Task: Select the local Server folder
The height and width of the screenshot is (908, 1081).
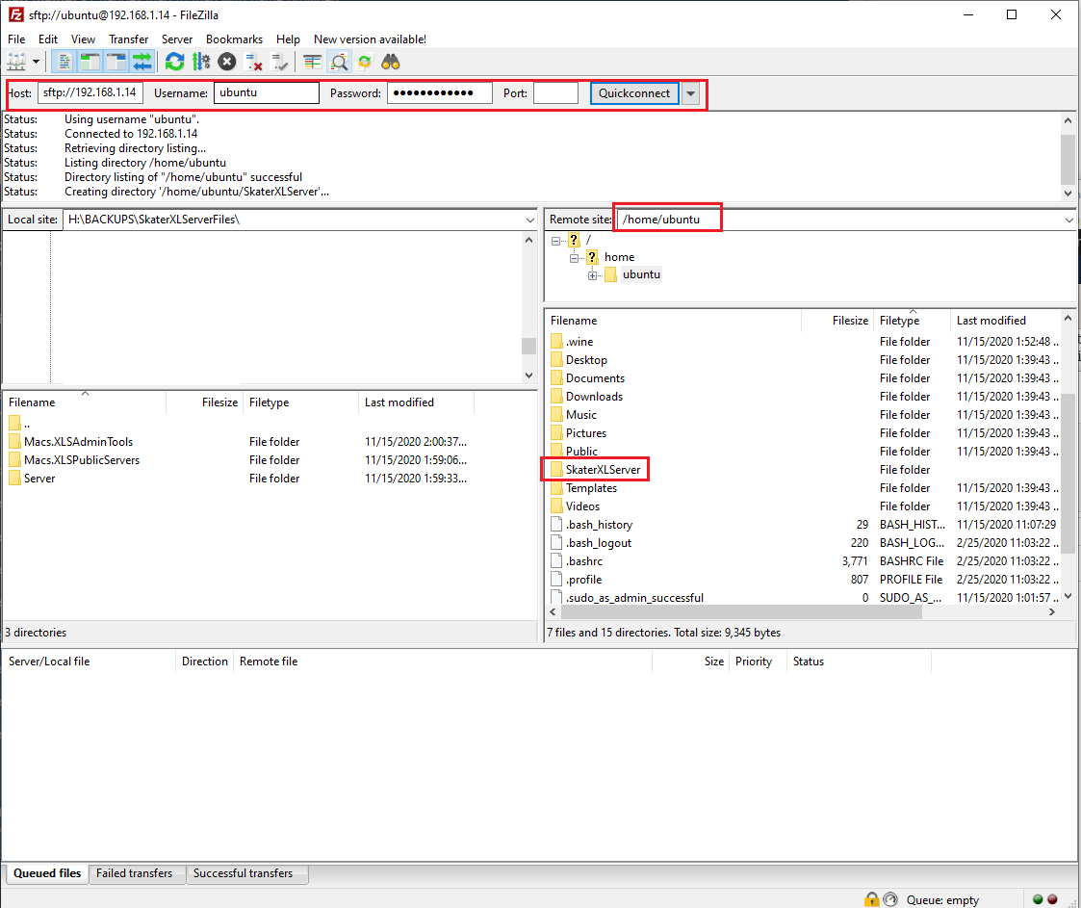Action: click(x=39, y=479)
